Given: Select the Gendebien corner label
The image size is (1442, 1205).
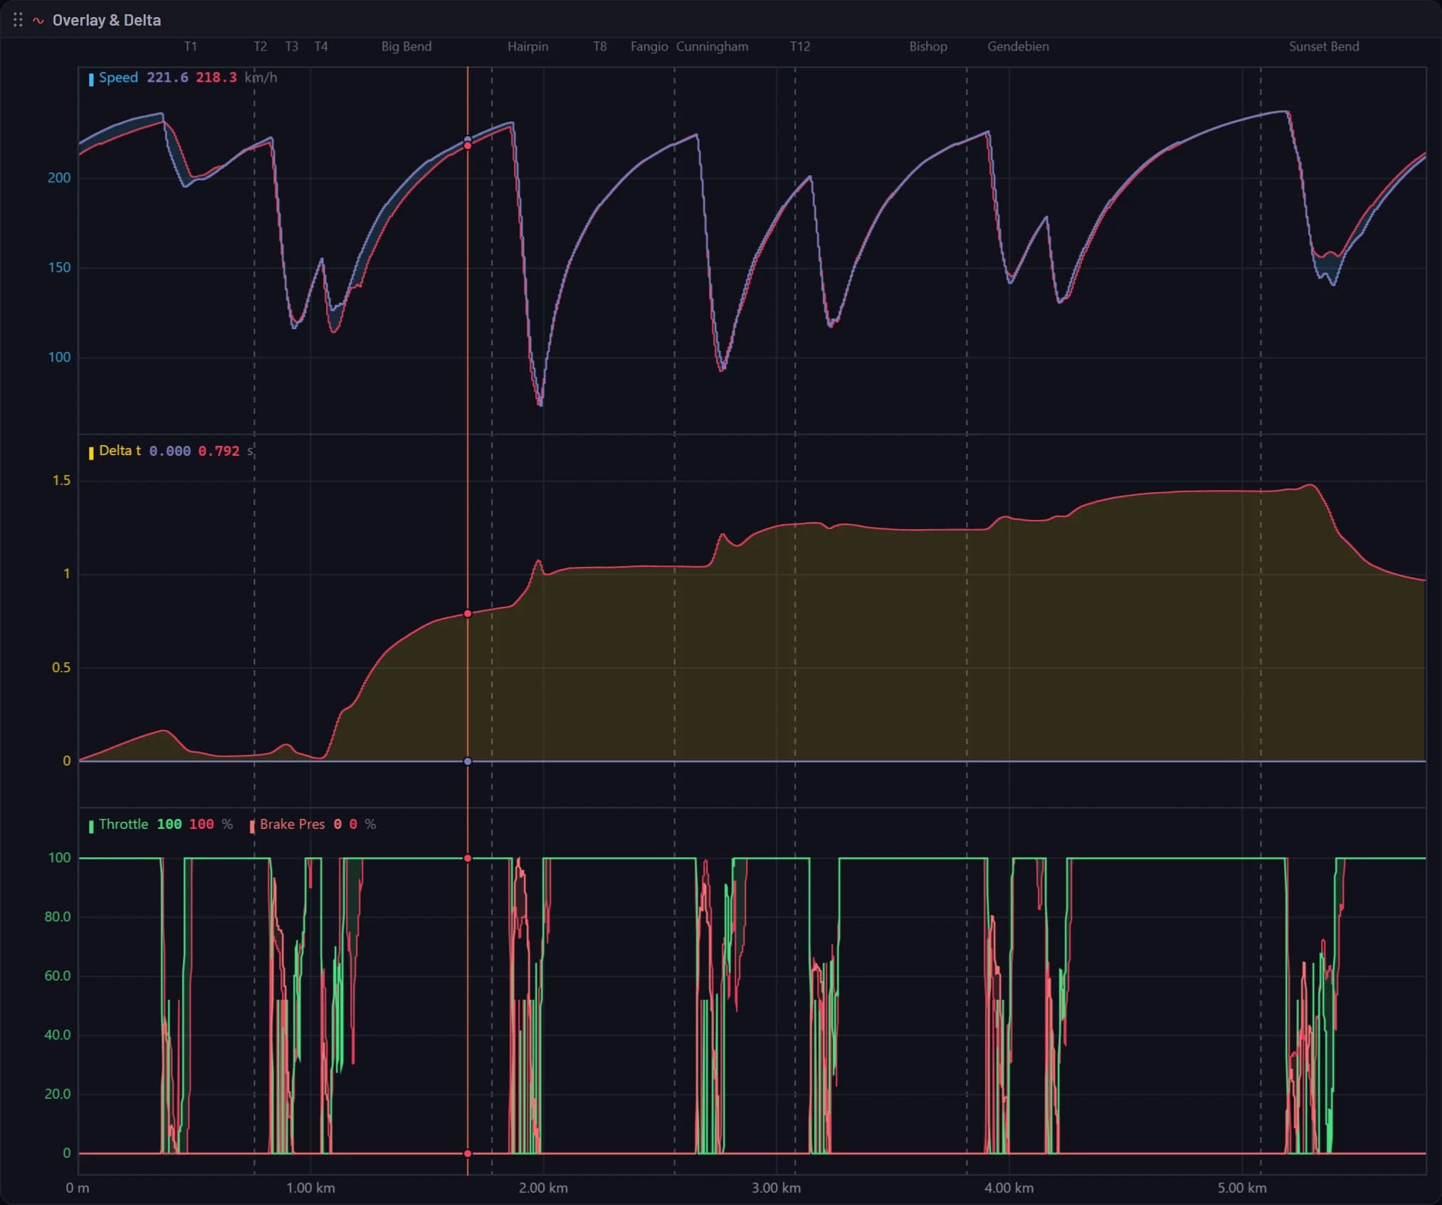Looking at the screenshot, I should [x=1018, y=46].
